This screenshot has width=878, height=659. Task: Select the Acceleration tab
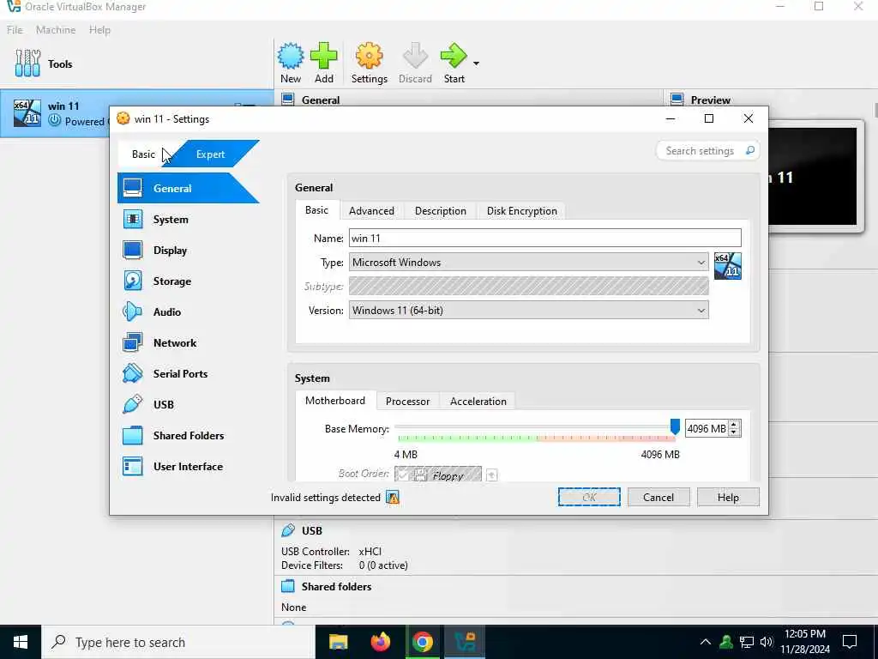pyautogui.click(x=478, y=402)
